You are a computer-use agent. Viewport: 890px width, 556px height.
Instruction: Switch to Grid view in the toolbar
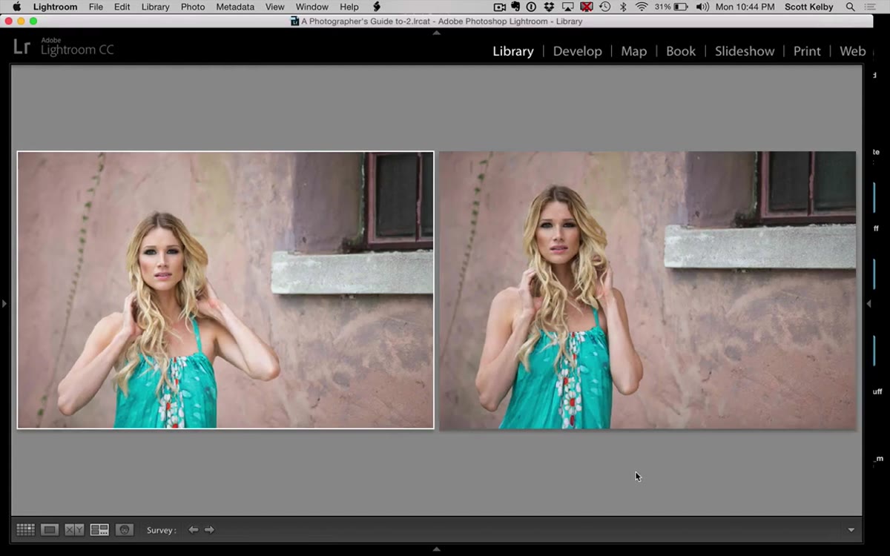(25, 529)
